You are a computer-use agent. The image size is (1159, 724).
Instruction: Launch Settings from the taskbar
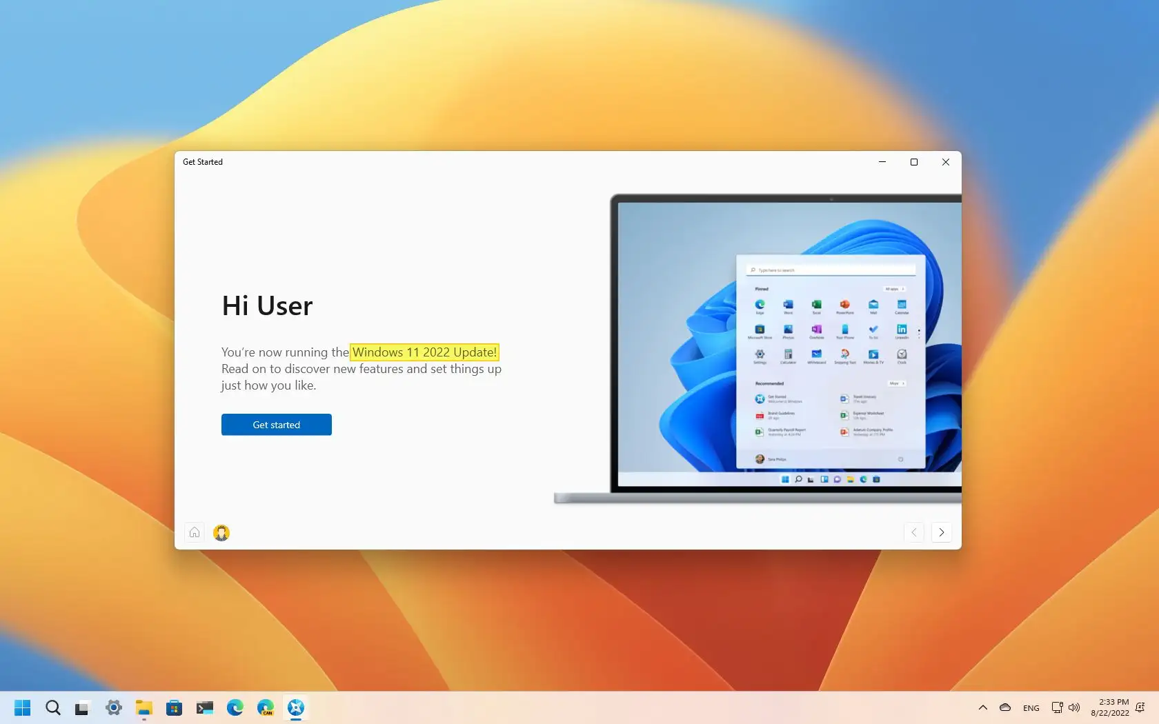[114, 707]
